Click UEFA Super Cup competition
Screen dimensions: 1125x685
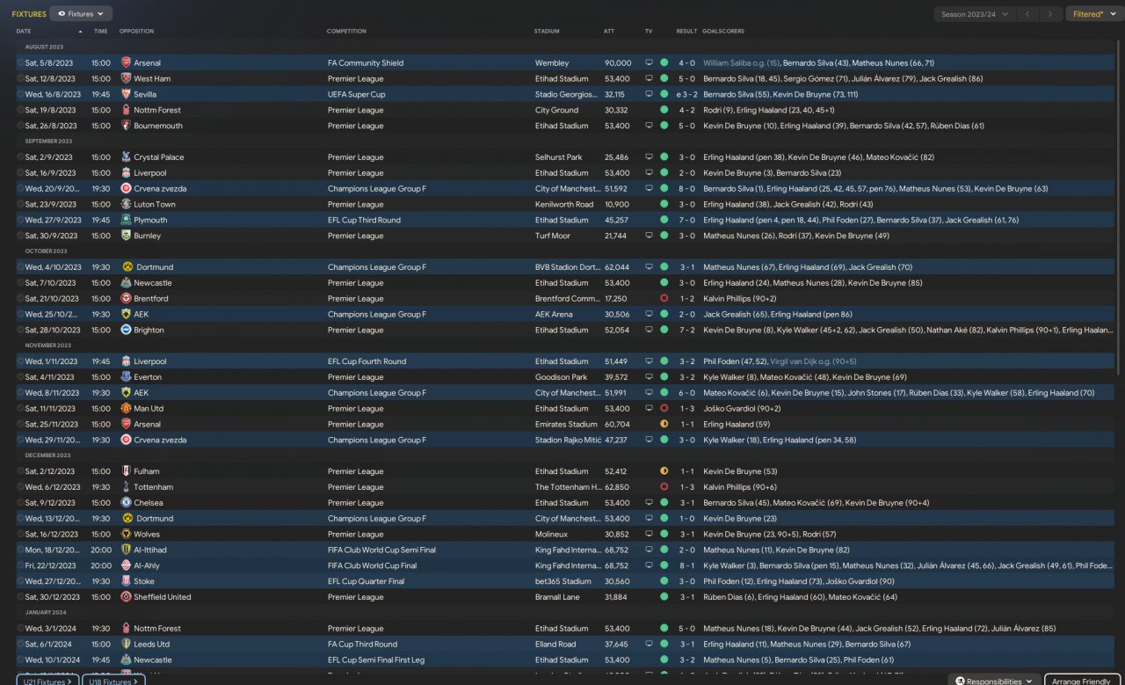point(356,95)
